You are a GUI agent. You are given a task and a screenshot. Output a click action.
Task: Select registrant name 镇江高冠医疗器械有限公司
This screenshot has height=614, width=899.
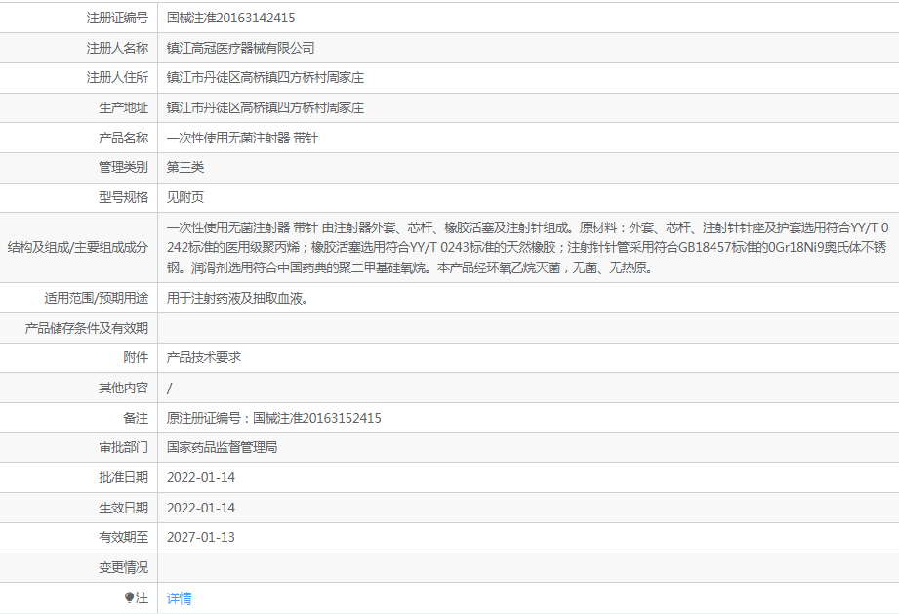pyautogui.click(x=240, y=48)
